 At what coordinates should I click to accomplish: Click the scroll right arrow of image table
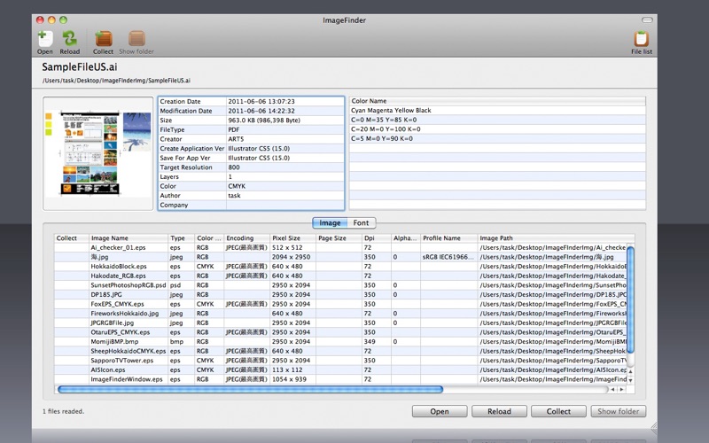coord(622,389)
